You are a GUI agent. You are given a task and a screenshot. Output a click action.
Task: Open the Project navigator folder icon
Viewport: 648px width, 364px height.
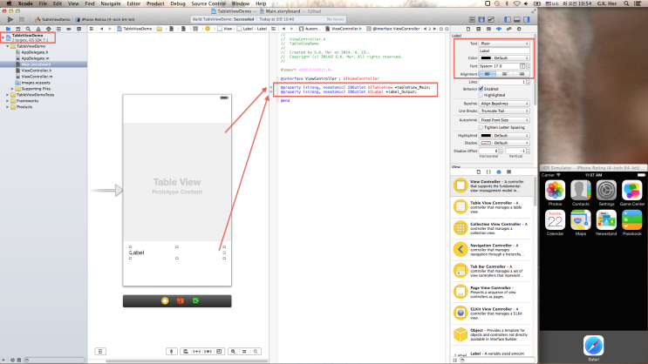click(8, 29)
